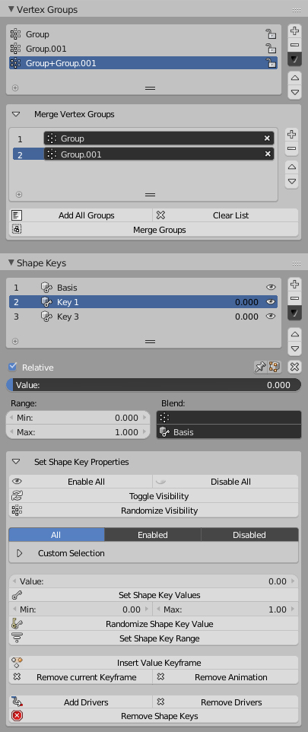Image resolution: width=308 pixels, height=732 pixels.
Task: Move merge list item down
Action: [292, 180]
